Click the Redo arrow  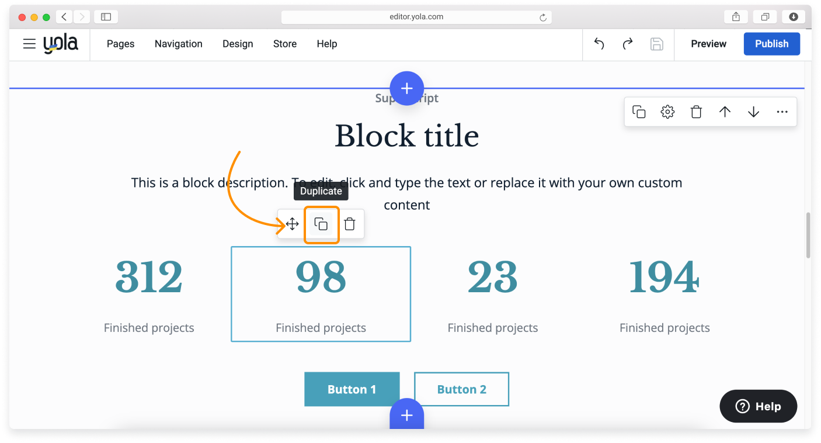[628, 44]
